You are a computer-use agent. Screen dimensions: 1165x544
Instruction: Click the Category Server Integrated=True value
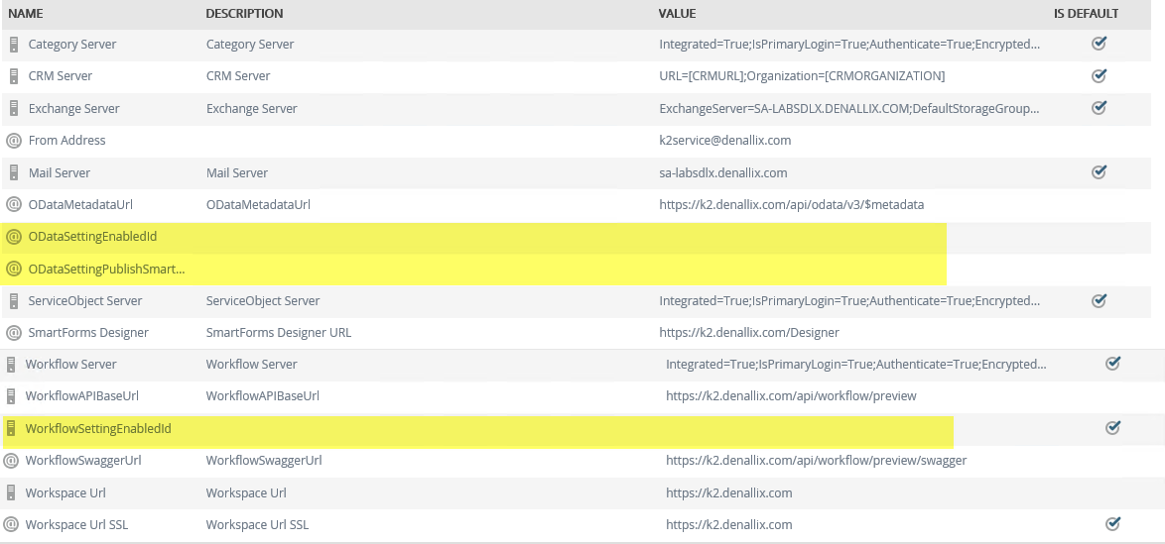point(849,45)
